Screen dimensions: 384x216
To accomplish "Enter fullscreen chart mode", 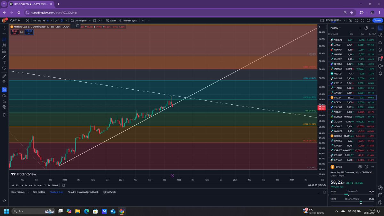I will (x=363, y=20).
